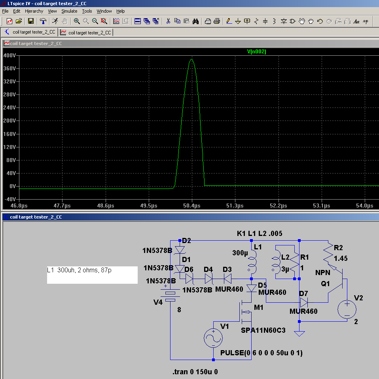Click the Save floppy disk icon
Screen dimensions: 379x379
pyautogui.click(x=30, y=21)
